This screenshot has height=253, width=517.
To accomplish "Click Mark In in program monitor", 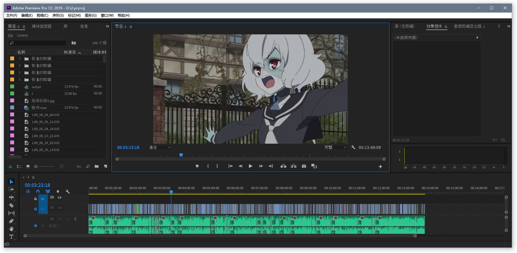I will pyautogui.click(x=208, y=166).
